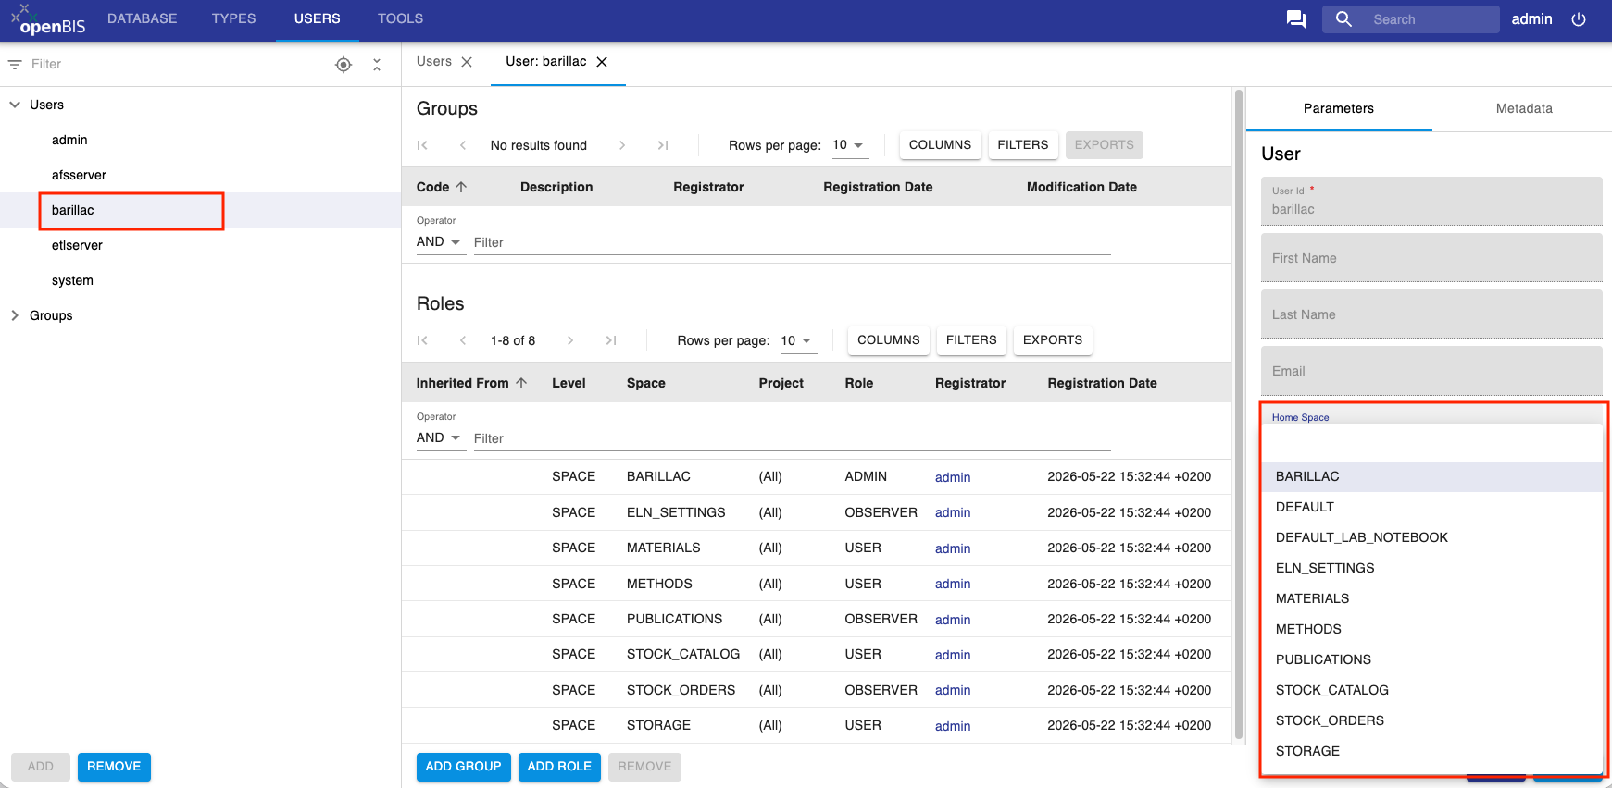Select etlserver user in tree

pyautogui.click(x=77, y=245)
